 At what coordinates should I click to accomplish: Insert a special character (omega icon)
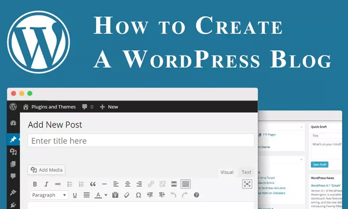[139, 195]
